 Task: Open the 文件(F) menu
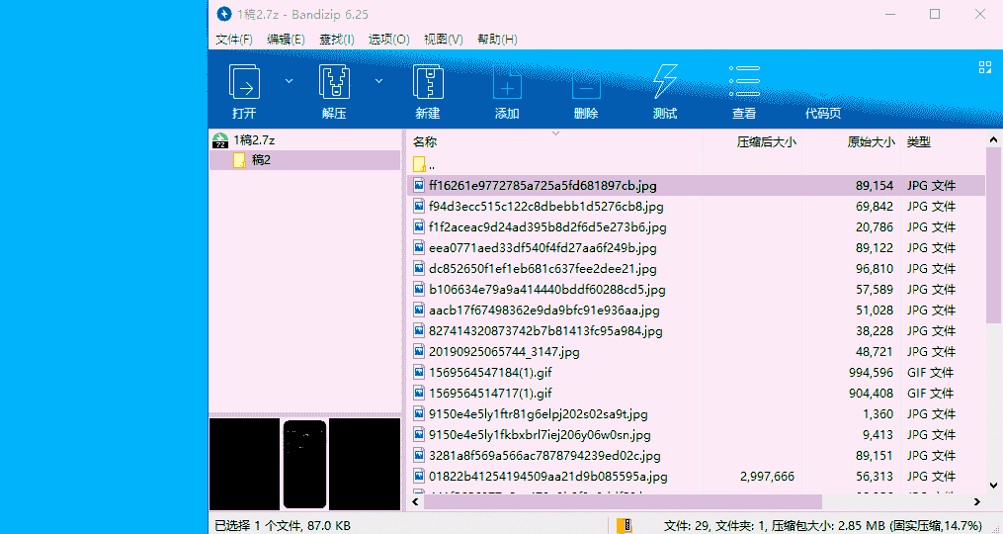(x=234, y=39)
